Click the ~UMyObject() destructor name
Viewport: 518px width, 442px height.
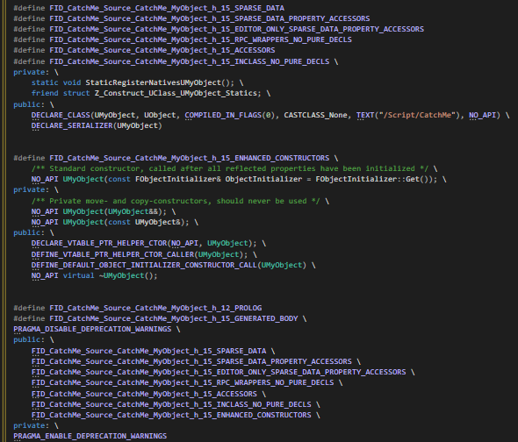pyautogui.click(x=126, y=275)
